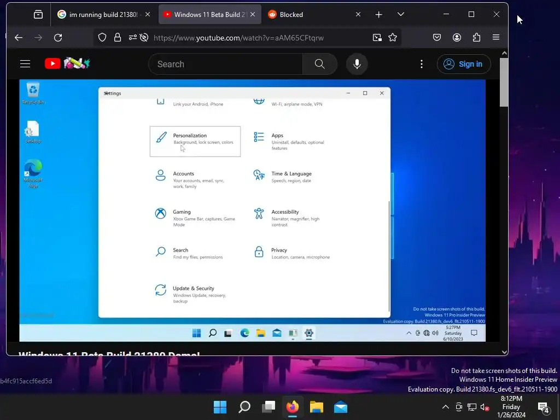Go to YouTube home via the logo
The width and height of the screenshot is (560, 420).
67,63
